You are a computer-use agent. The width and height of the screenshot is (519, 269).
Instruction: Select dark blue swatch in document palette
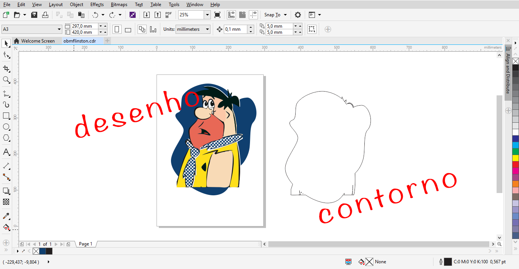coord(42,251)
